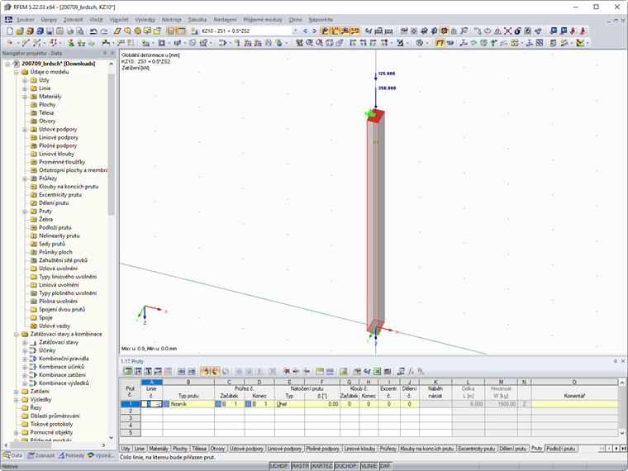Viewport: 628px width, 471px height.
Task: Create a new model file
Action: [x=10, y=31]
